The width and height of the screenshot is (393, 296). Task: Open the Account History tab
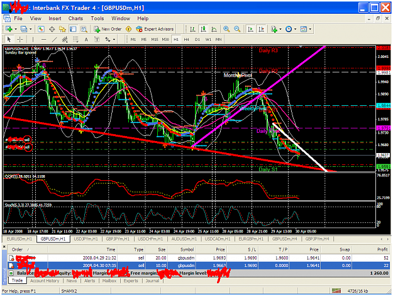tap(45, 281)
